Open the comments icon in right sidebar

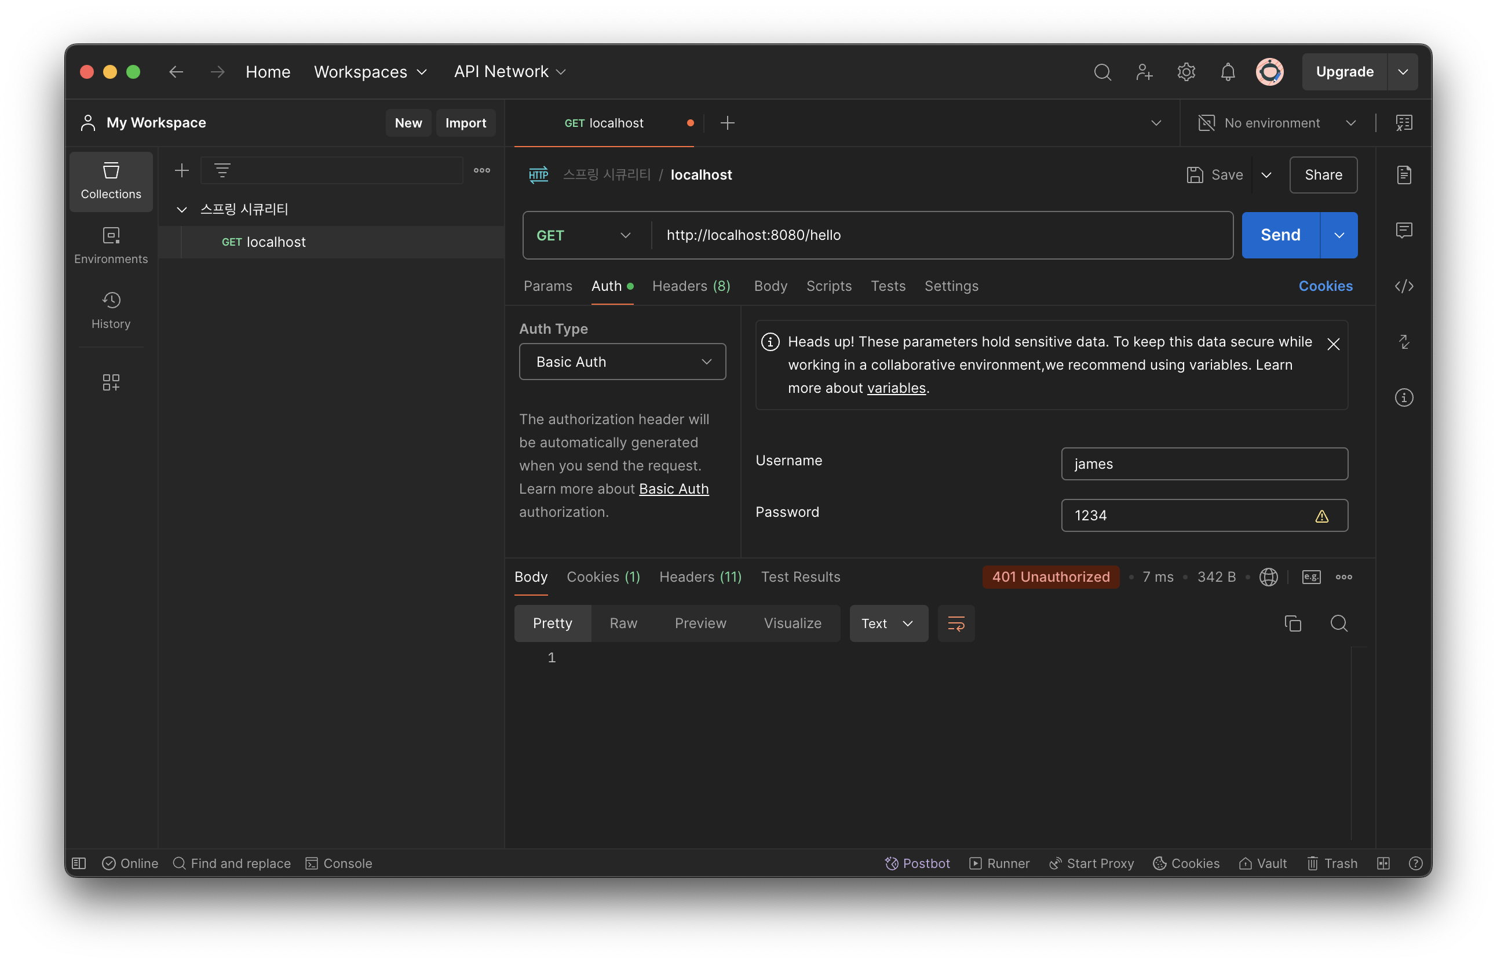coord(1403,230)
